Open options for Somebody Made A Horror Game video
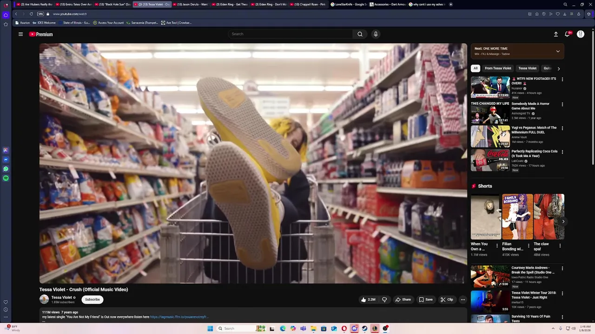 tap(562, 104)
